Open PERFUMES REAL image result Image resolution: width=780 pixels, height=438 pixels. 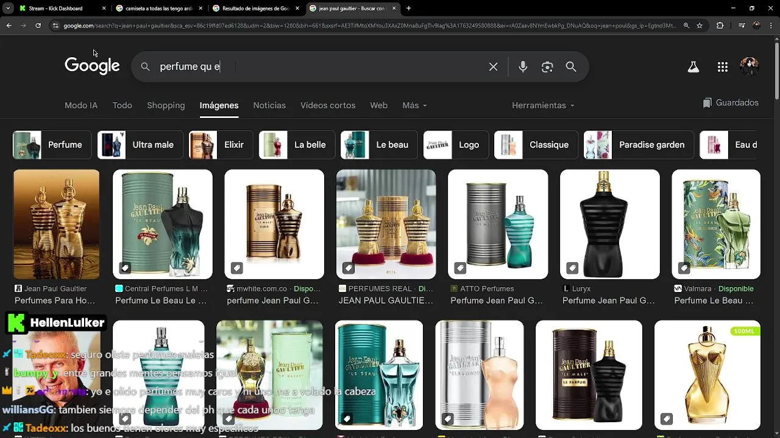[386, 224]
